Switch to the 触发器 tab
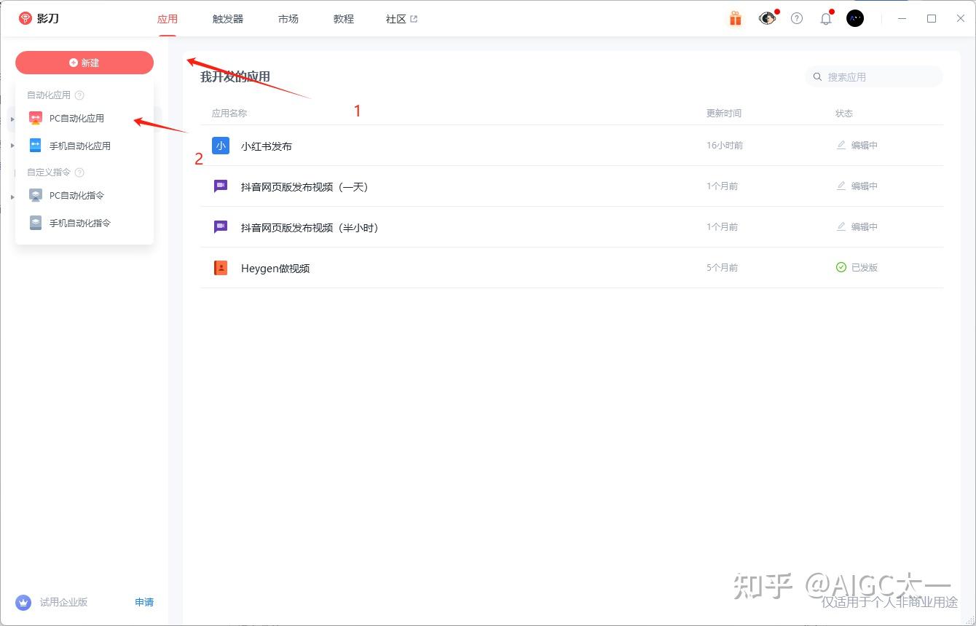 [x=228, y=19]
